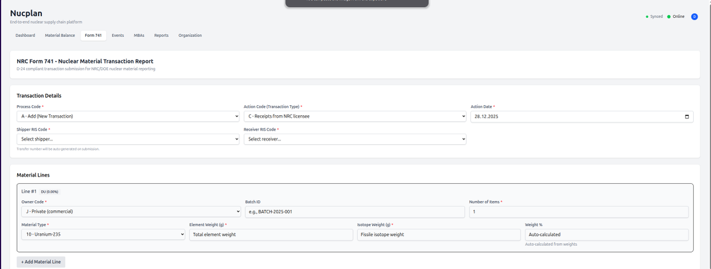711x269 pixels.
Task: Focus the Element Weight input
Action: click(271, 235)
